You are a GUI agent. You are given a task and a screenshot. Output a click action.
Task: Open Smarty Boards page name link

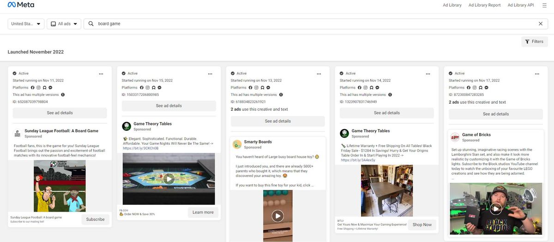tap(258, 142)
